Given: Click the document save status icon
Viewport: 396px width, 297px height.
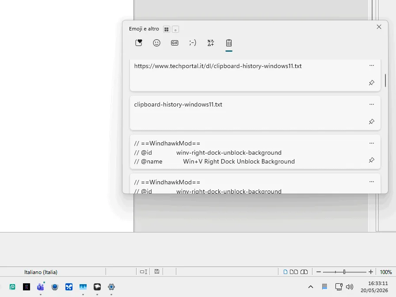Looking at the screenshot, I should 157,271.
